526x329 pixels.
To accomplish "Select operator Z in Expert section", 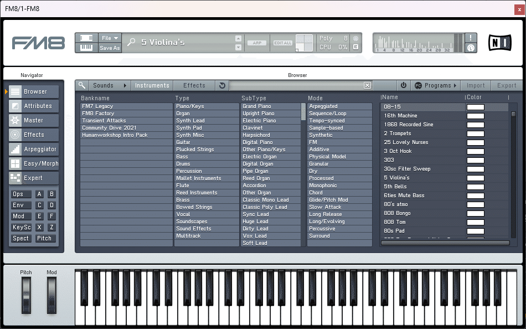I will [x=51, y=227].
